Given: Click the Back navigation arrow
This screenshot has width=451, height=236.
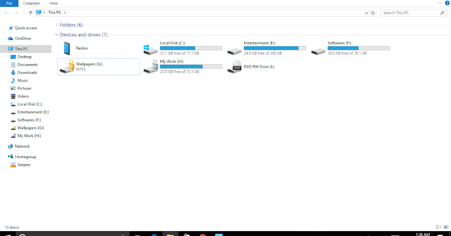Looking at the screenshot, I should [6, 12].
